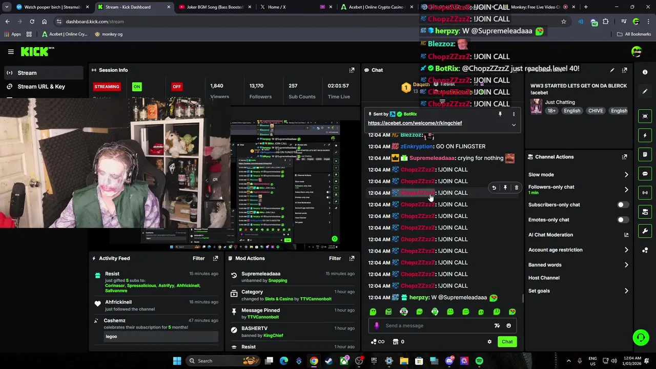Open AI Chat Moderation external link
The height and width of the screenshot is (369, 656).
point(626,235)
